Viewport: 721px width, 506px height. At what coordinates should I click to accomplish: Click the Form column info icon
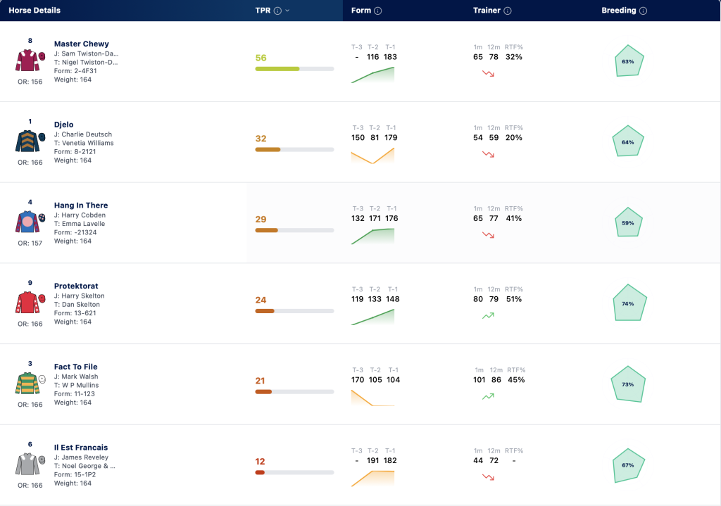pyautogui.click(x=378, y=11)
